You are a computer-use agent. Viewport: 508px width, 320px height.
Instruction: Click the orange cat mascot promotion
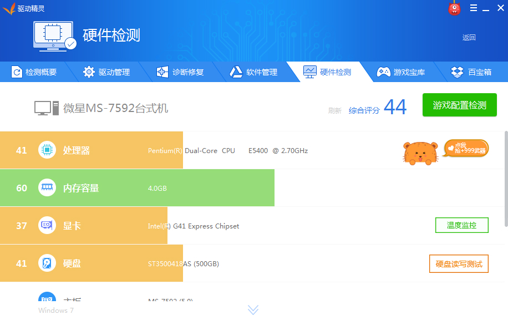(420, 153)
